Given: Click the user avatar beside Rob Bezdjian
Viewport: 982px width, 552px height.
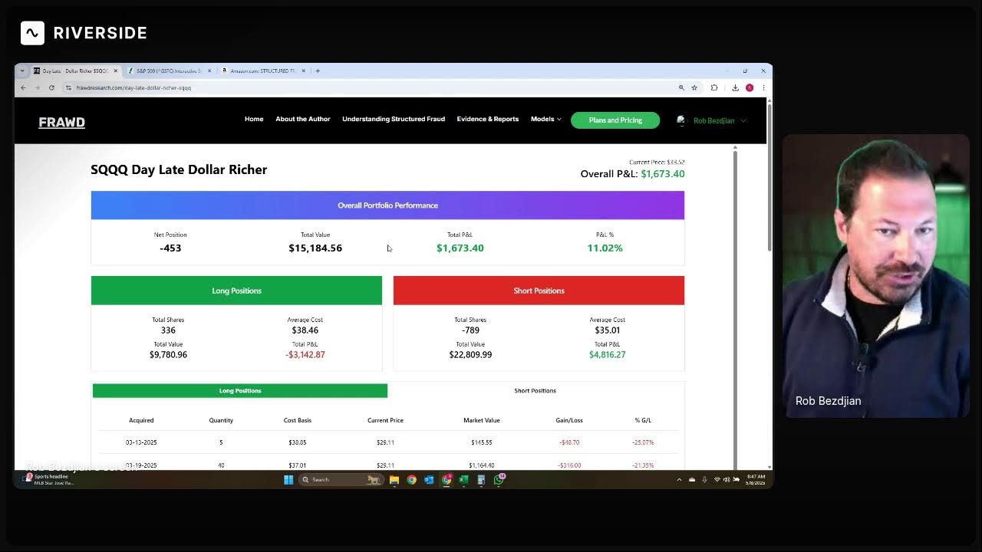Looking at the screenshot, I should (681, 120).
